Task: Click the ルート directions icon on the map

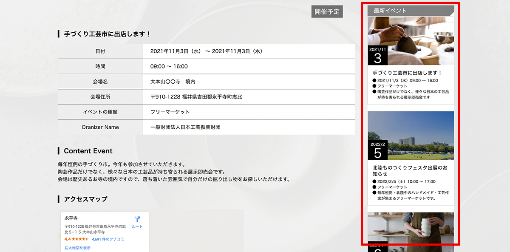Action: [x=137, y=219]
